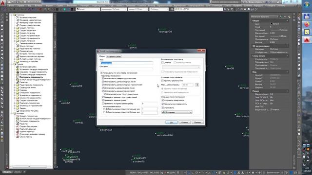Toggle Применять данные границ checkbox
The image size is (312, 175).
pyautogui.click(x=103, y=100)
